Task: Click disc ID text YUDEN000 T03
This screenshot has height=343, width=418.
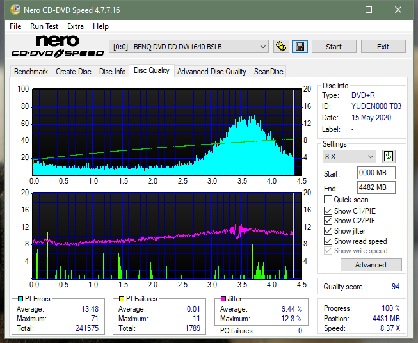Action: coord(376,106)
